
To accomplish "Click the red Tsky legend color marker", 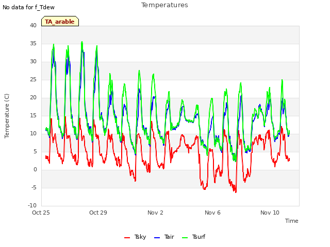I will coord(127,238).
